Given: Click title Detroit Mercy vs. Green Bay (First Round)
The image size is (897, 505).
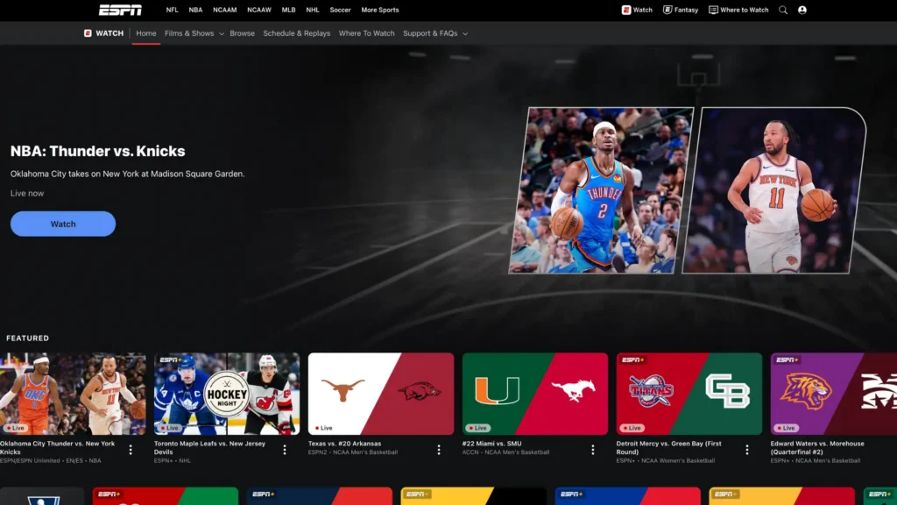Looking at the screenshot, I should tap(668, 447).
